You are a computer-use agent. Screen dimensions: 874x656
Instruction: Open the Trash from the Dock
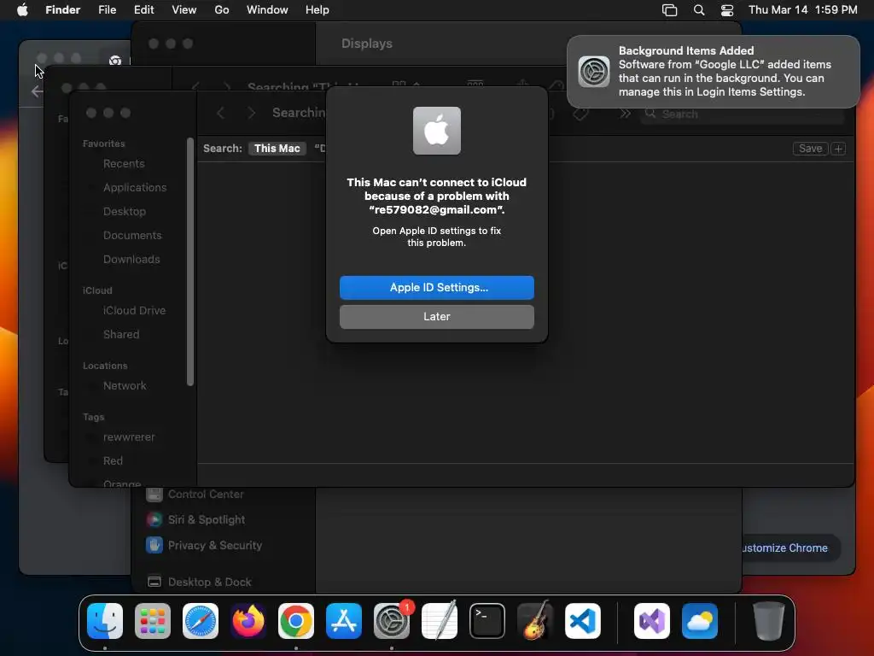pyautogui.click(x=769, y=621)
